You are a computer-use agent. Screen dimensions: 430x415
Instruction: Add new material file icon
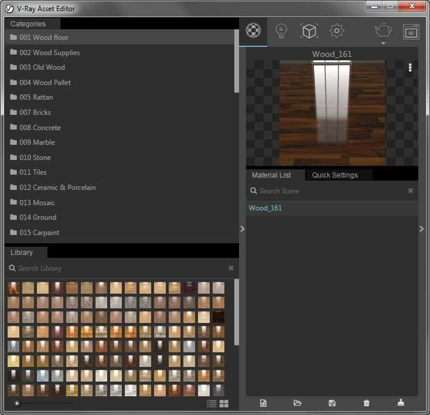(x=263, y=403)
